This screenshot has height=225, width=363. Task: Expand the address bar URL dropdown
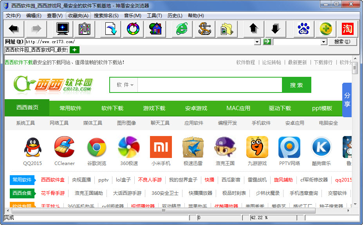(257, 42)
